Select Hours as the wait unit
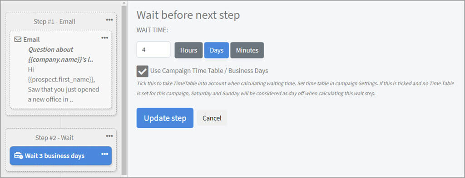The image size is (465, 178). (188, 50)
